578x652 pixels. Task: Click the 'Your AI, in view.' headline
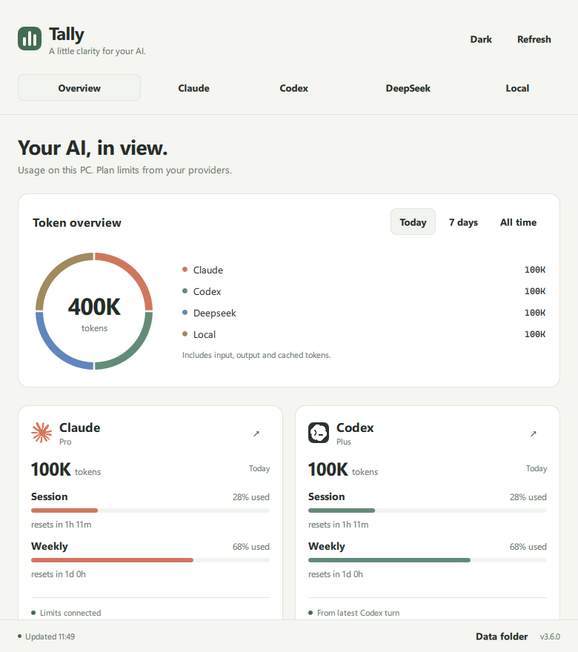tap(93, 148)
